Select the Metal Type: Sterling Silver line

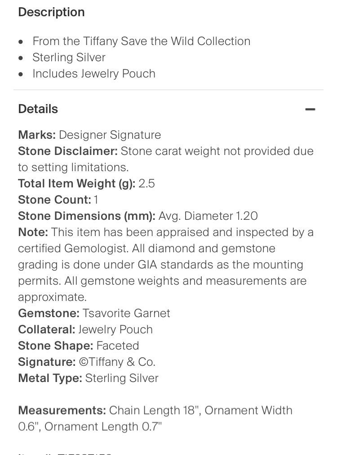coord(88,378)
